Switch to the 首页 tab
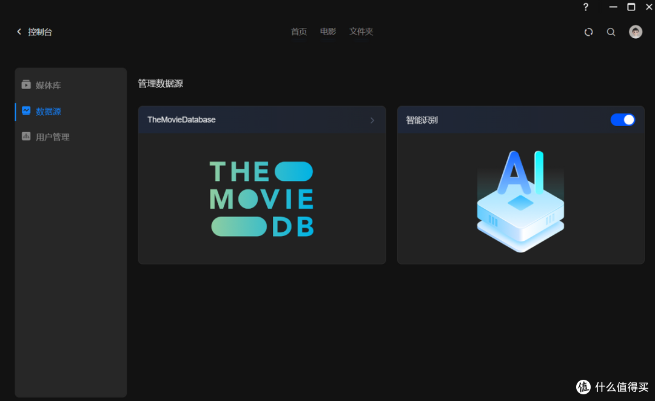655x401 pixels. pyautogui.click(x=298, y=32)
